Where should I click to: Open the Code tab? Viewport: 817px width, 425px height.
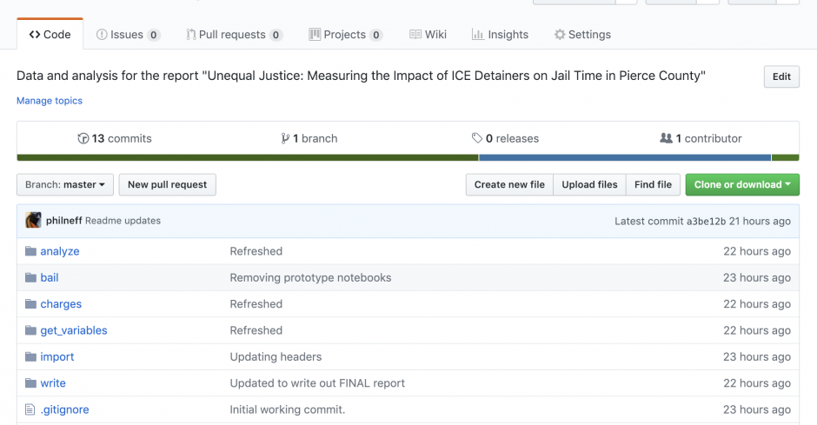coord(50,35)
